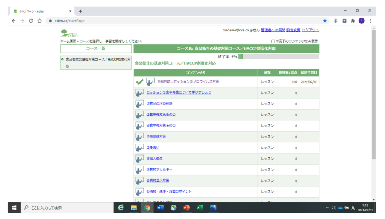Image resolution: width=385 pixels, height=219 pixels.
Task: Click the lesson icon beside ⑦手洗い
Action: tap(139, 148)
